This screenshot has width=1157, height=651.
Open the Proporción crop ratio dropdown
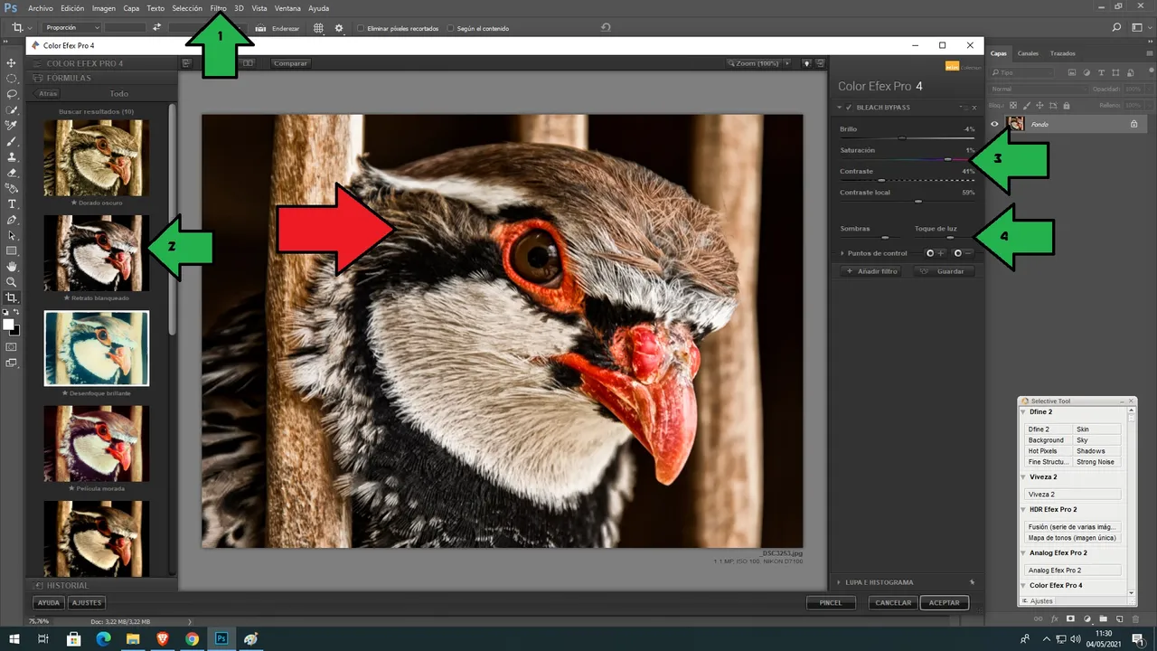pos(71,28)
